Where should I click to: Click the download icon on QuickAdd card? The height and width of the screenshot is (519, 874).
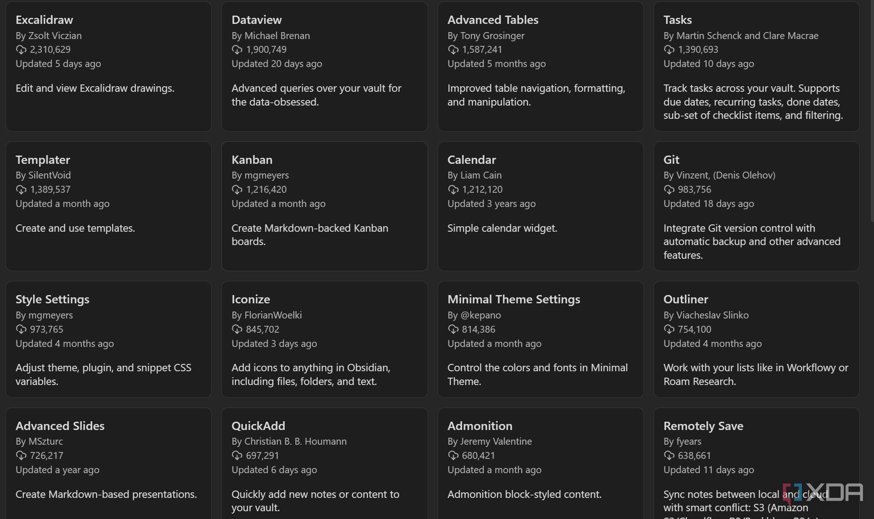[237, 456]
